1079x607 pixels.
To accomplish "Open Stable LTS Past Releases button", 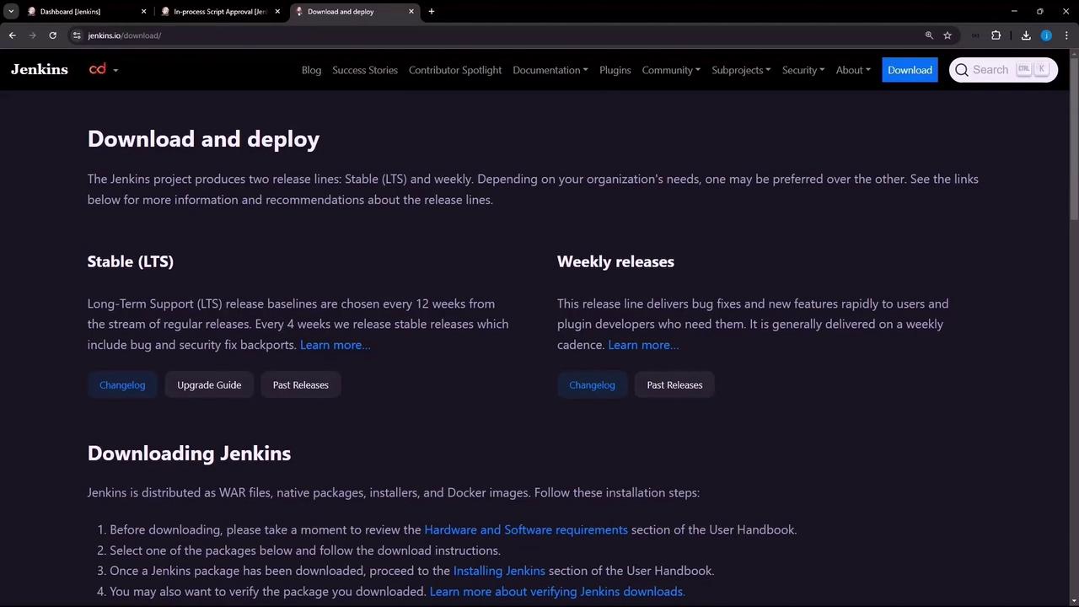I will [301, 385].
